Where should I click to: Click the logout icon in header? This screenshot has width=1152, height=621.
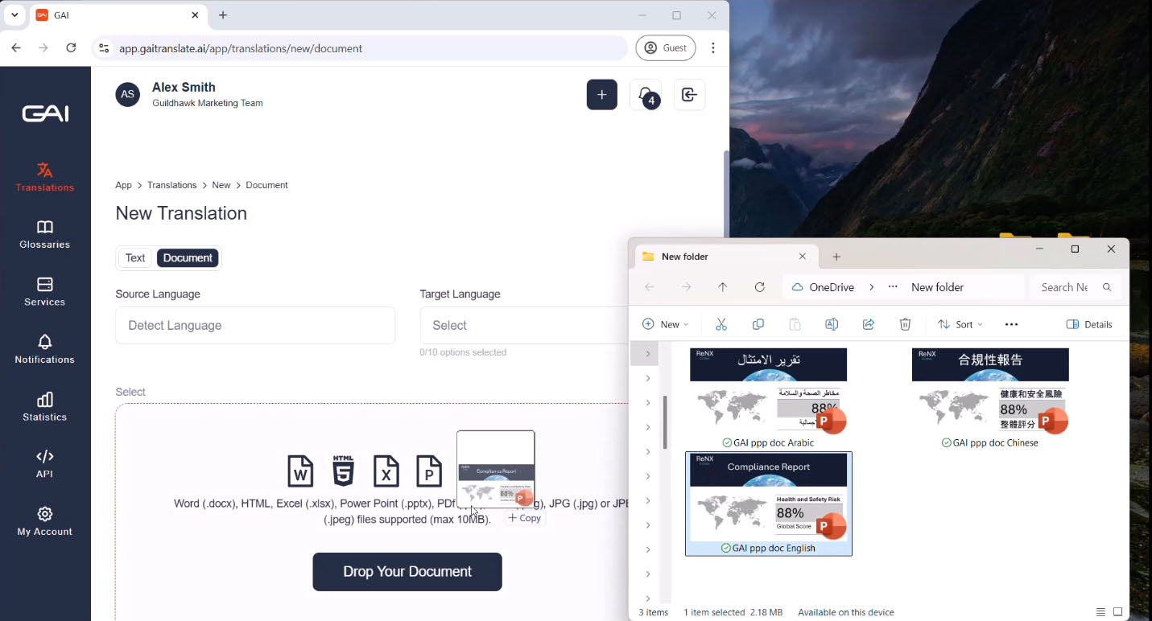click(x=689, y=95)
